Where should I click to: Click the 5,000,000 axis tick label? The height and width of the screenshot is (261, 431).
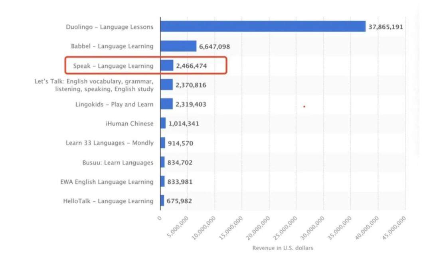click(177, 227)
